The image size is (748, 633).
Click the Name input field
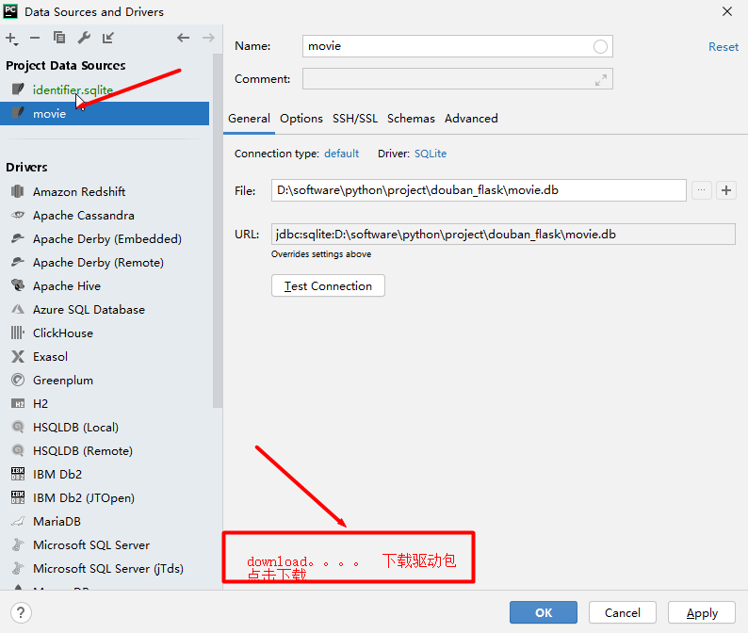tap(458, 46)
